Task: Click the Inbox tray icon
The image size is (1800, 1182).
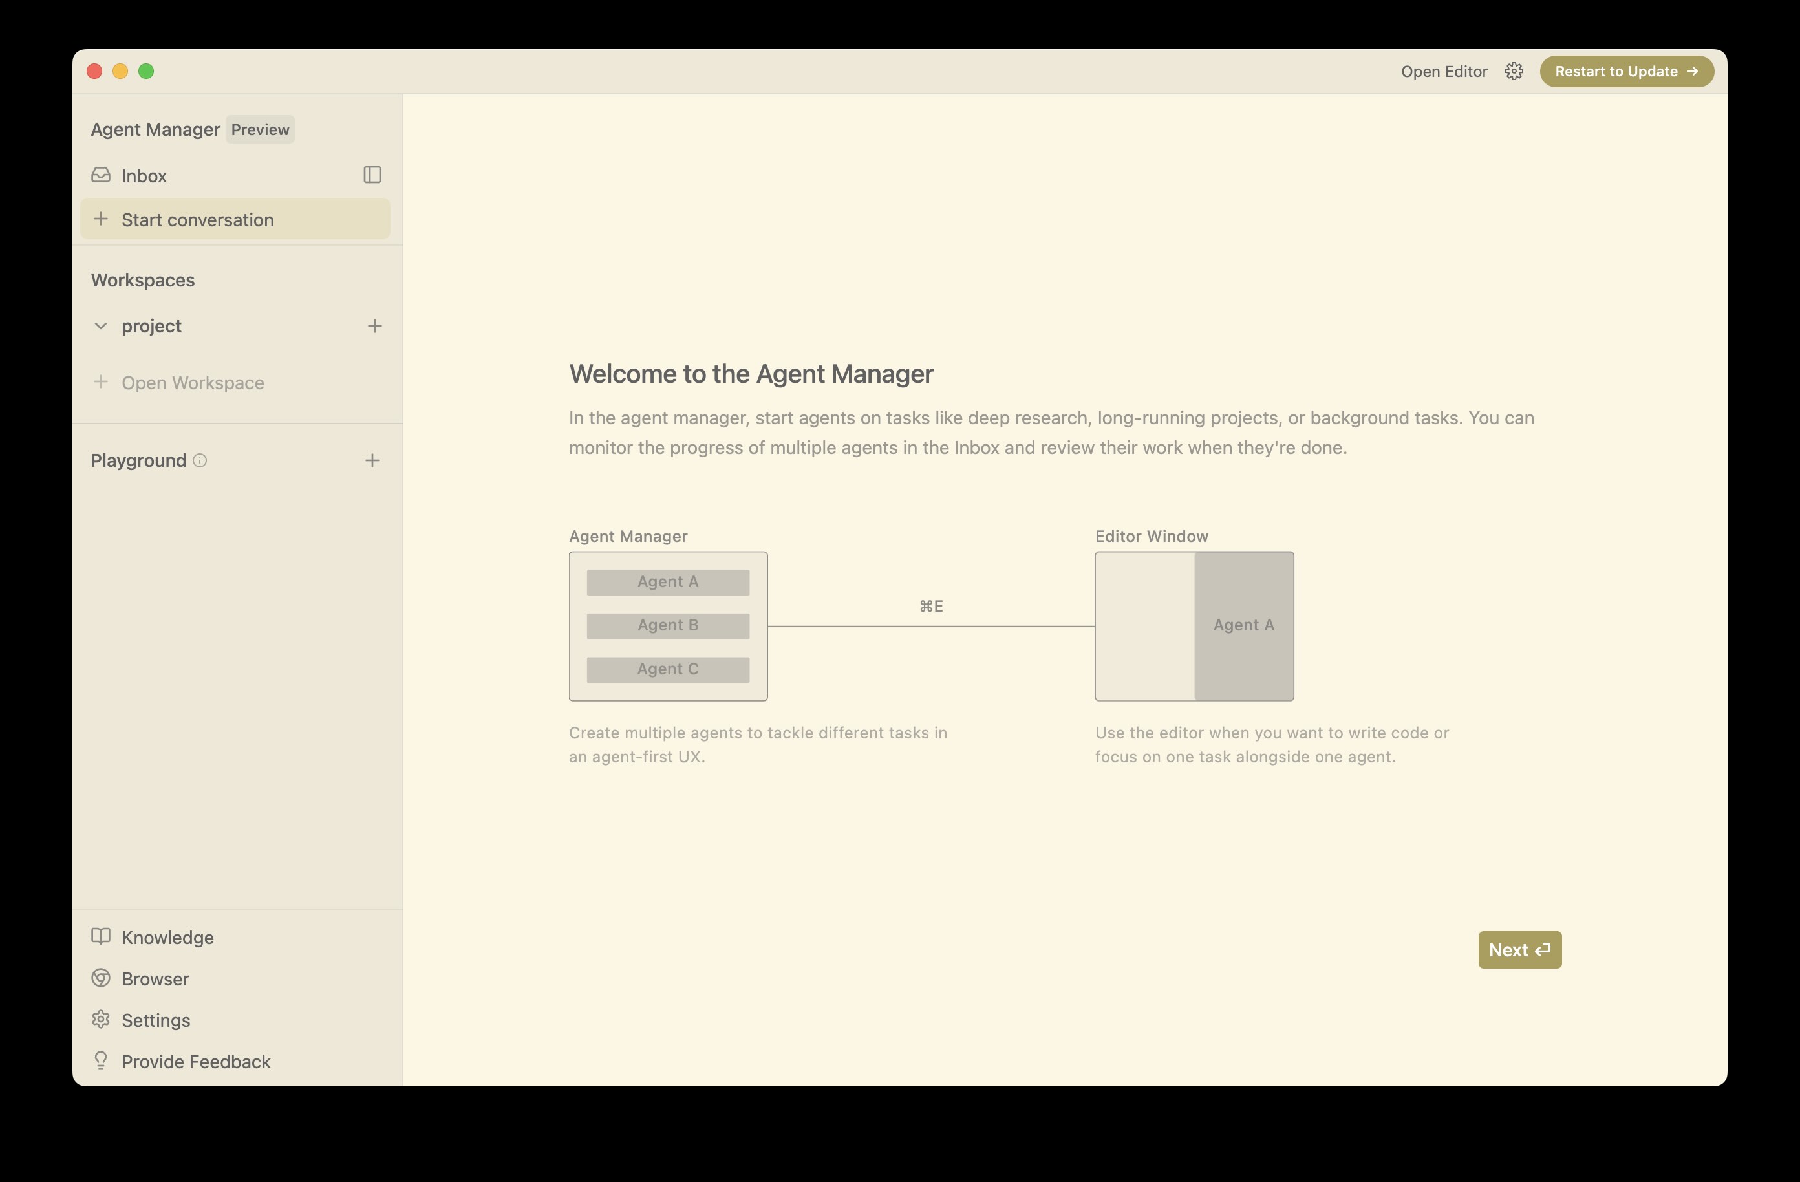Action: (101, 175)
